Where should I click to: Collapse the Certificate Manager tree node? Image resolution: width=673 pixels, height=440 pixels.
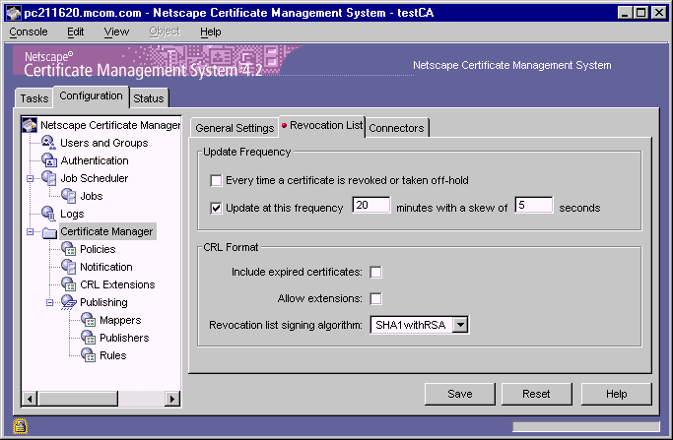coord(30,231)
